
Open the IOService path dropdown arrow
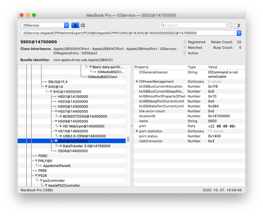(239, 33)
